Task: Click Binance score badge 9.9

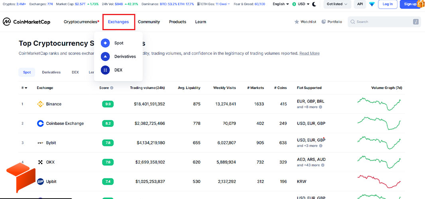Action: [x=108, y=104]
